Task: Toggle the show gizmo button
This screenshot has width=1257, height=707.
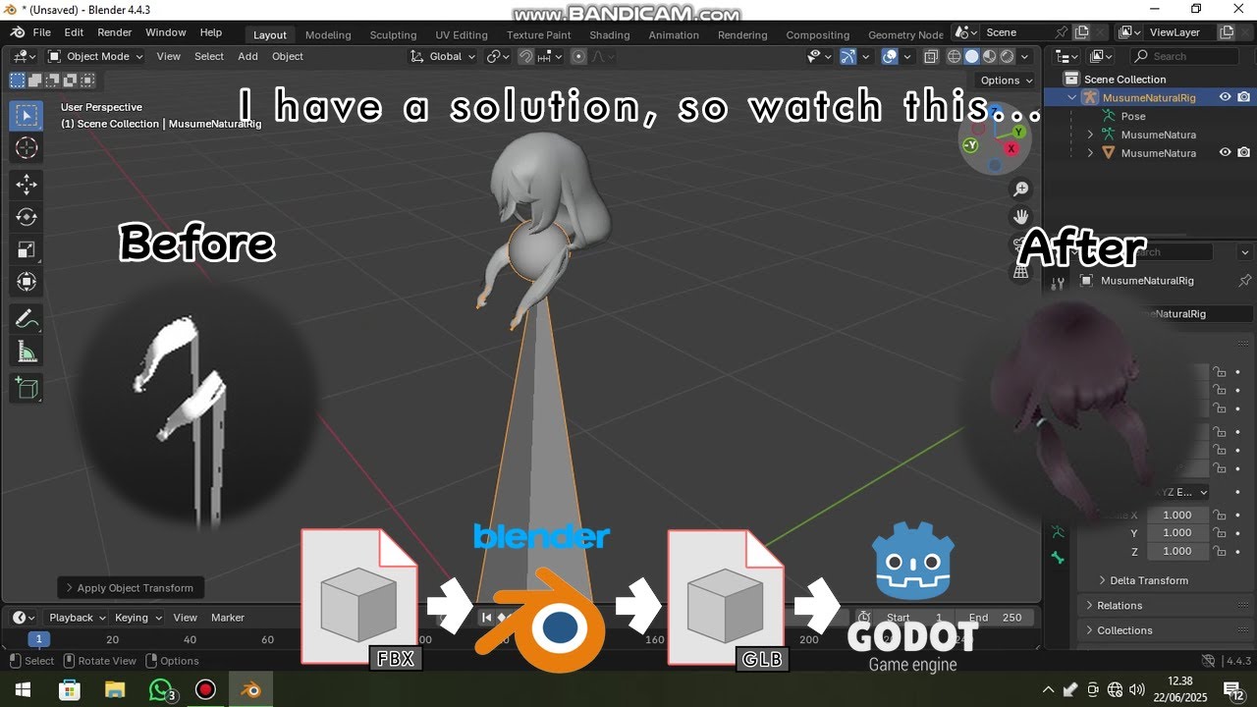Action: click(847, 56)
